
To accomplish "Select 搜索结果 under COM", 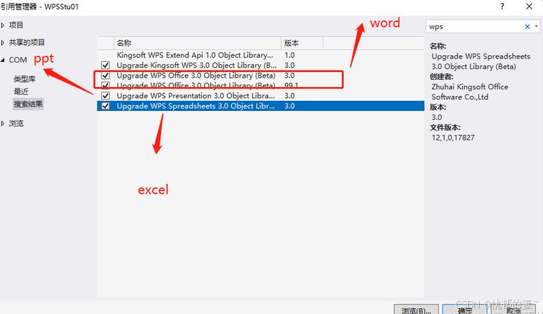I will tap(28, 104).
